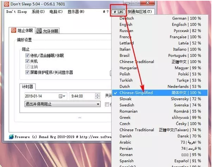Click the # LNG language button
212x167 pixels.
pos(119,12)
